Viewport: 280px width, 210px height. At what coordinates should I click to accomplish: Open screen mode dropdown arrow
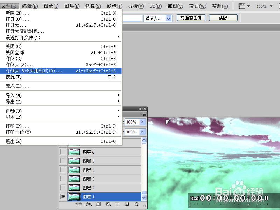[248, 6]
